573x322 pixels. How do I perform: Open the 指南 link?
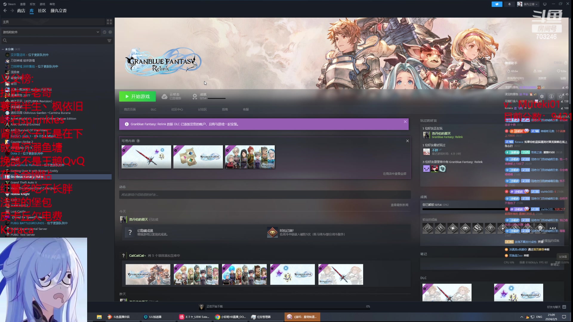click(x=225, y=109)
